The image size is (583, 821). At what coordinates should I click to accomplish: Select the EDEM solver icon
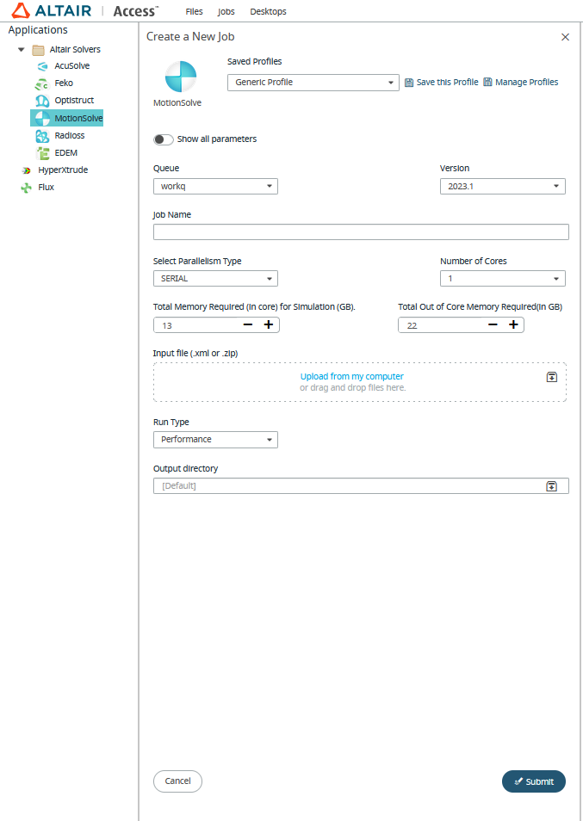[42, 153]
